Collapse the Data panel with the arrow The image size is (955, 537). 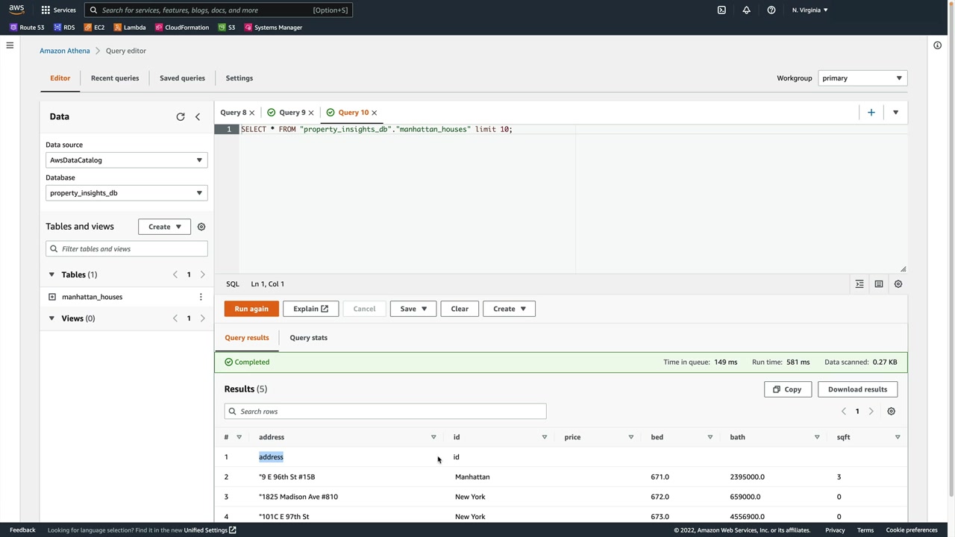(198, 116)
